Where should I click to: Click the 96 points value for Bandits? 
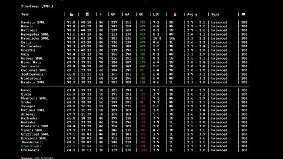pyautogui.click(x=101, y=22)
